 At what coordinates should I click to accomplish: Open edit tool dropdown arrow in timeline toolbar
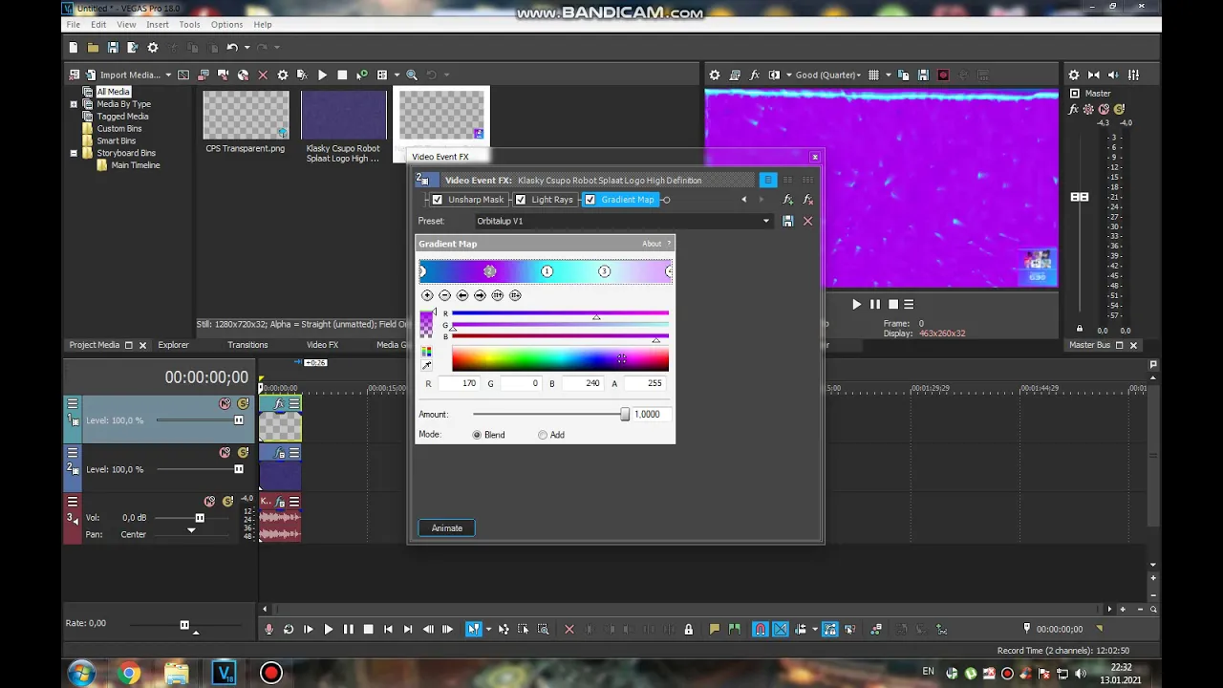pyautogui.click(x=488, y=629)
